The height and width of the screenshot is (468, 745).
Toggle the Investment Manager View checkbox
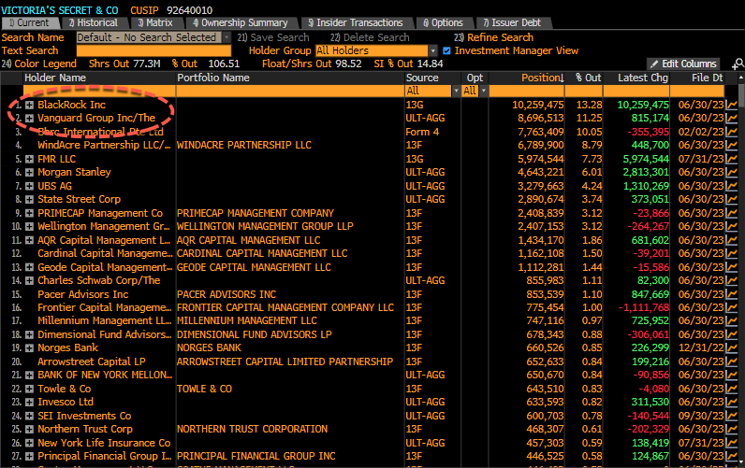point(446,50)
